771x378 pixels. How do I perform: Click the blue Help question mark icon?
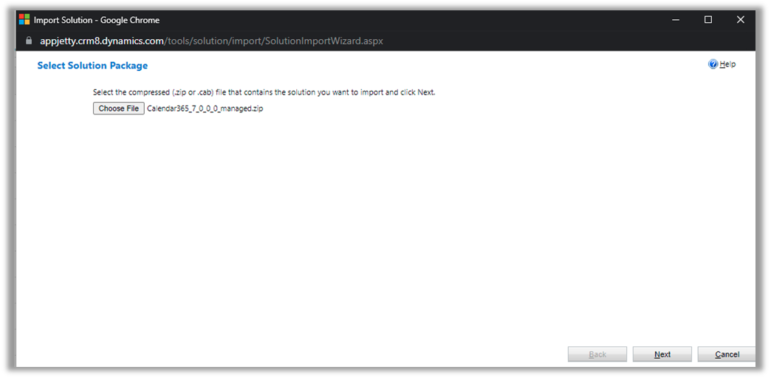coord(713,64)
